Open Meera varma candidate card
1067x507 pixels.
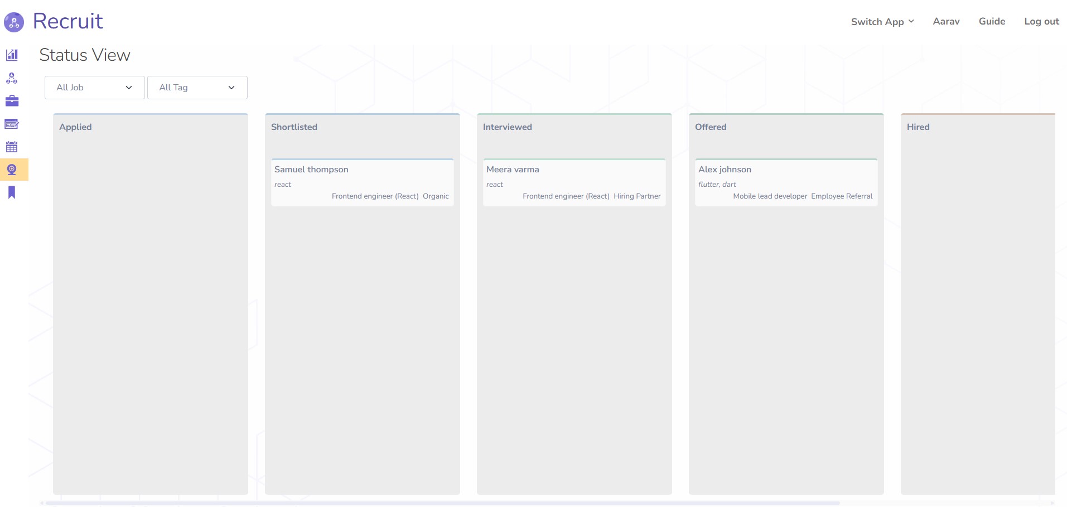click(x=574, y=182)
